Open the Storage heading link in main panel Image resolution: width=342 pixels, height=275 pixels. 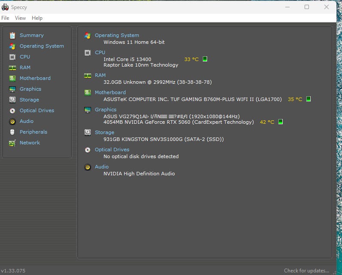104,132
